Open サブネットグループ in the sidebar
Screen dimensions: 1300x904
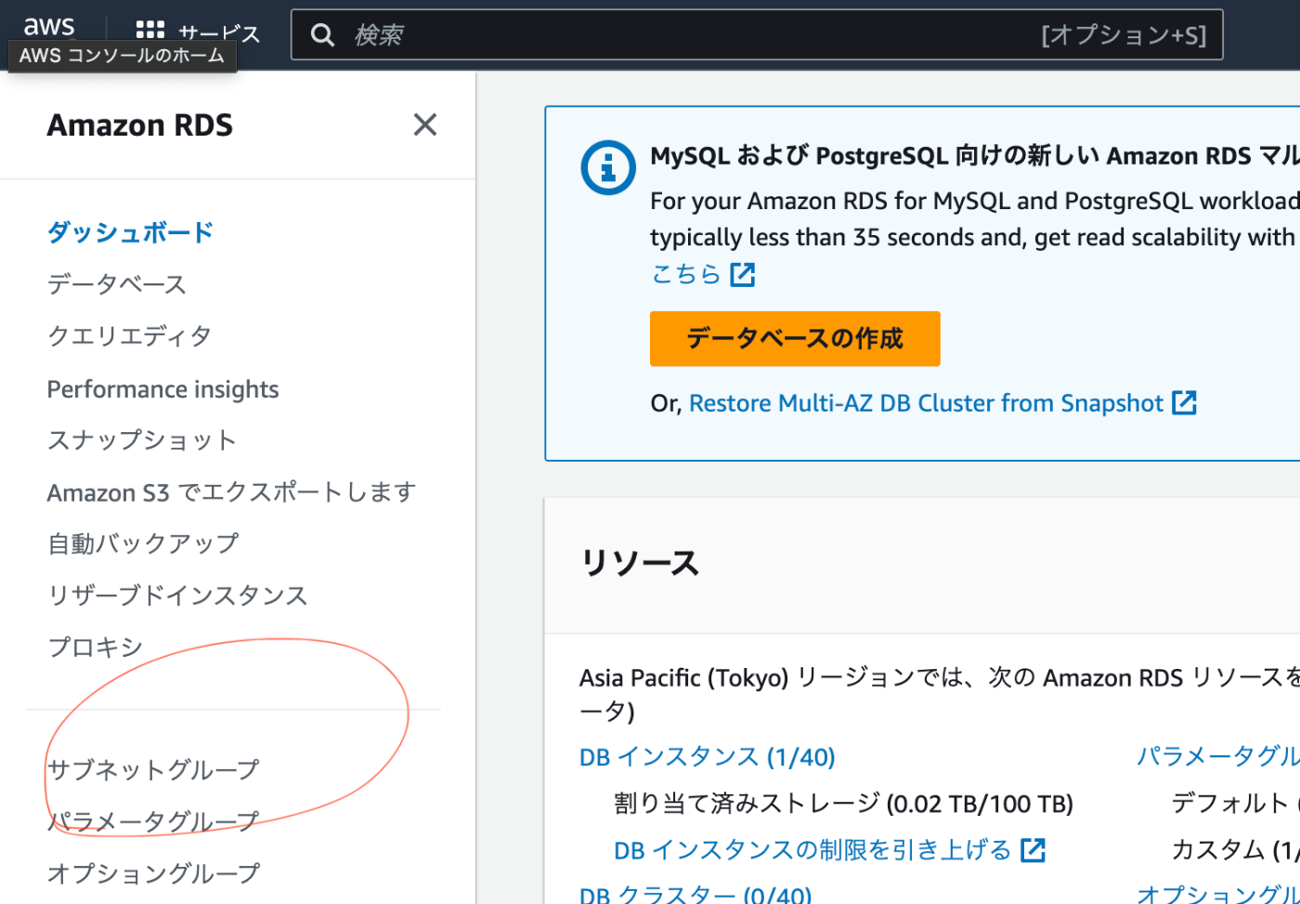153,770
